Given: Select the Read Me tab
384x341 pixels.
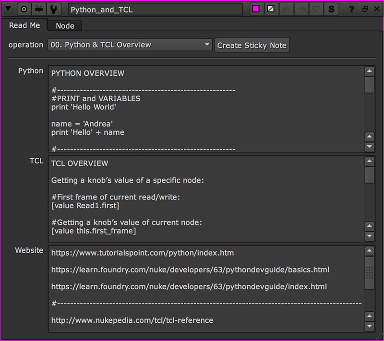Looking at the screenshot, I should click(24, 25).
